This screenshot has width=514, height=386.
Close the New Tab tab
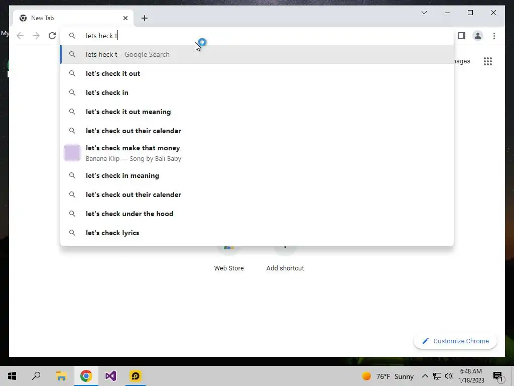click(x=125, y=18)
